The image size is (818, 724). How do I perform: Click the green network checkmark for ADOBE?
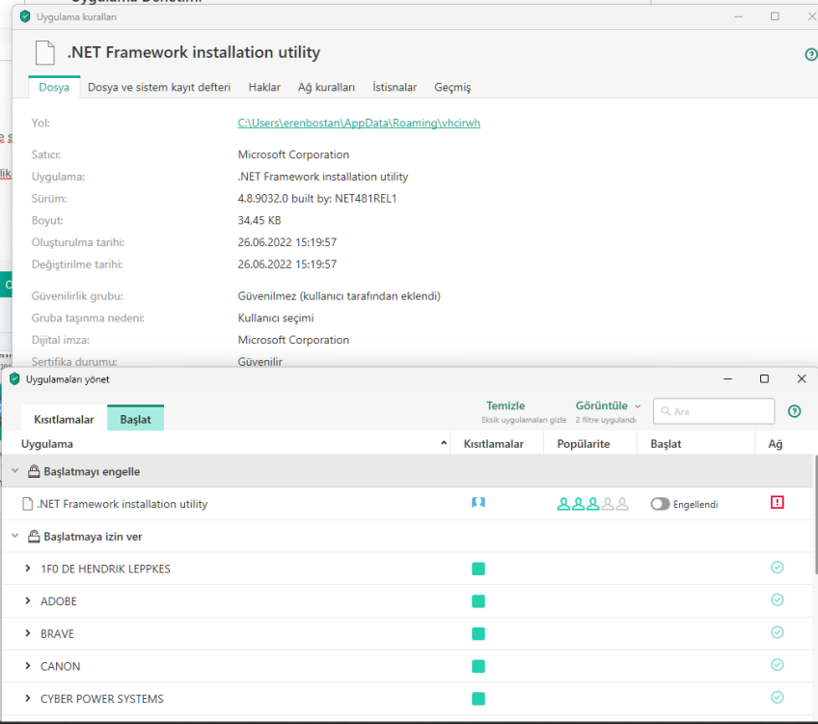[777, 600]
